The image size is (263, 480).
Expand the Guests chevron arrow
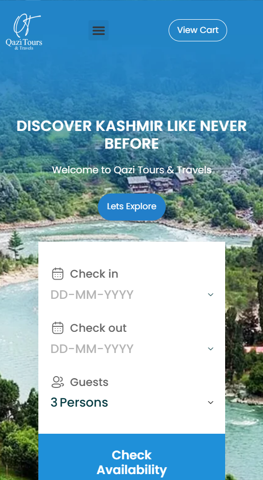pos(210,402)
